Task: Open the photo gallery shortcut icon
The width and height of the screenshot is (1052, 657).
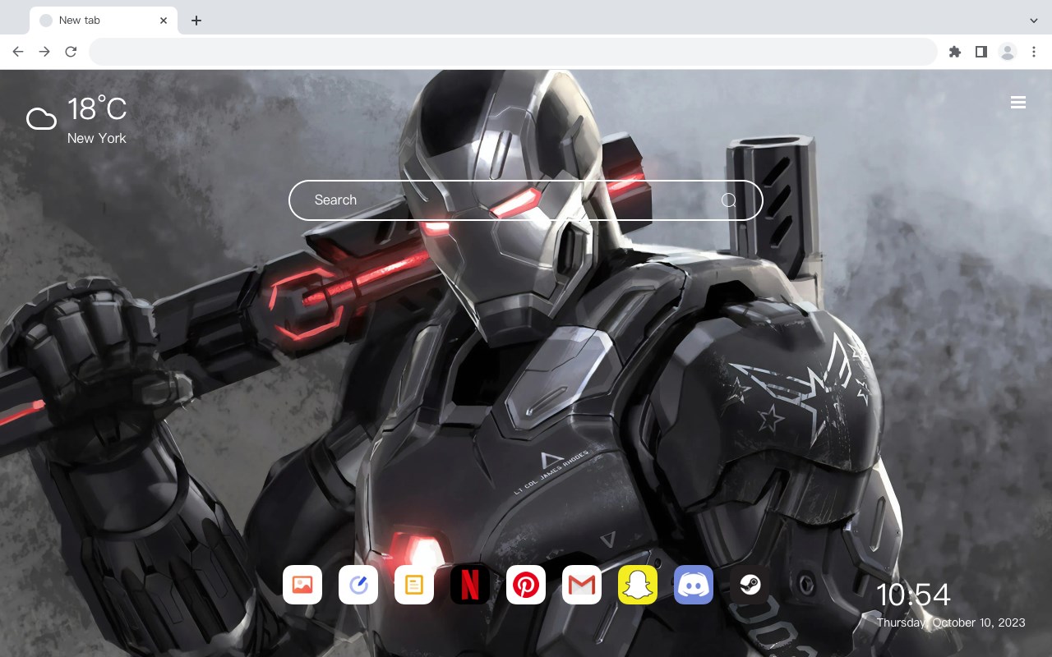Action: pyautogui.click(x=302, y=585)
